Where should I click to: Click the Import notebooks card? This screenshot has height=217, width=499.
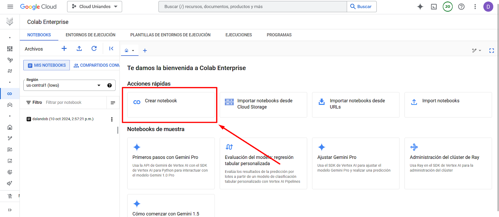pyautogui.click(x=448, y=105)
